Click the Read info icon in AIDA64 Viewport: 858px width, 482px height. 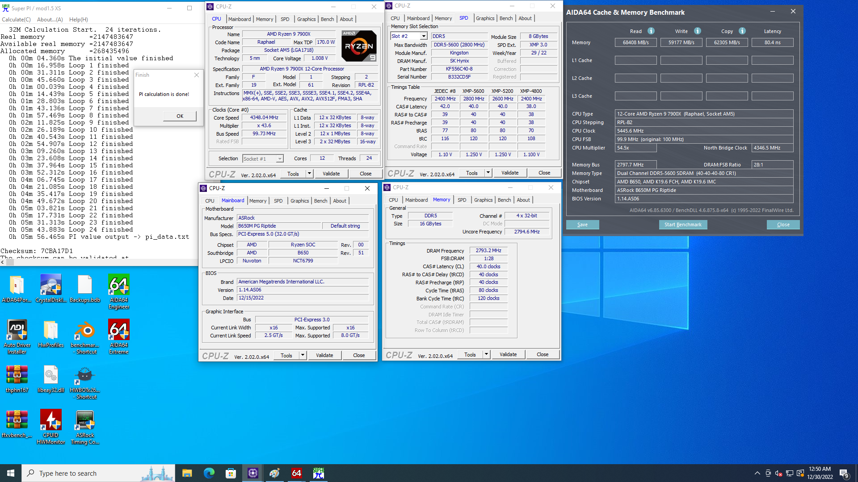(x=651, y=31)
